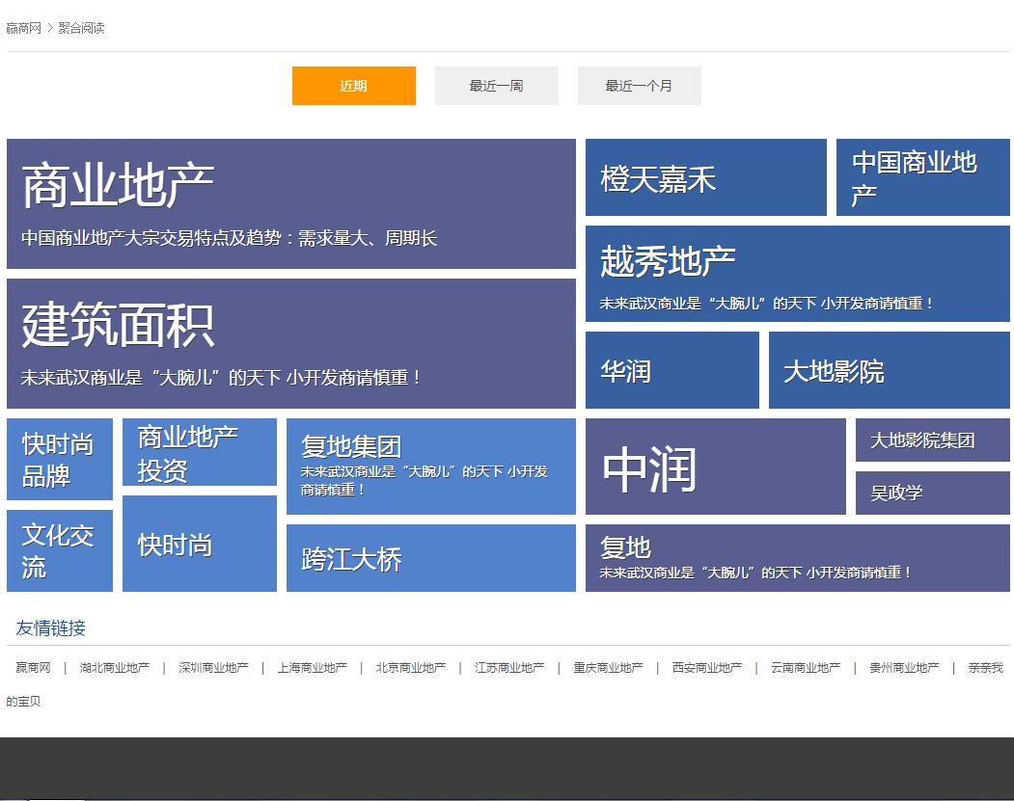Viewport: 1014px width, 801px height.
Task: Open the article under 复地集团
Action: (425, 481)
